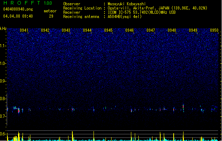Click the strong meteor echo just before 0941
Viewport: 222px width, 141px height.
[x=19, y=110]
